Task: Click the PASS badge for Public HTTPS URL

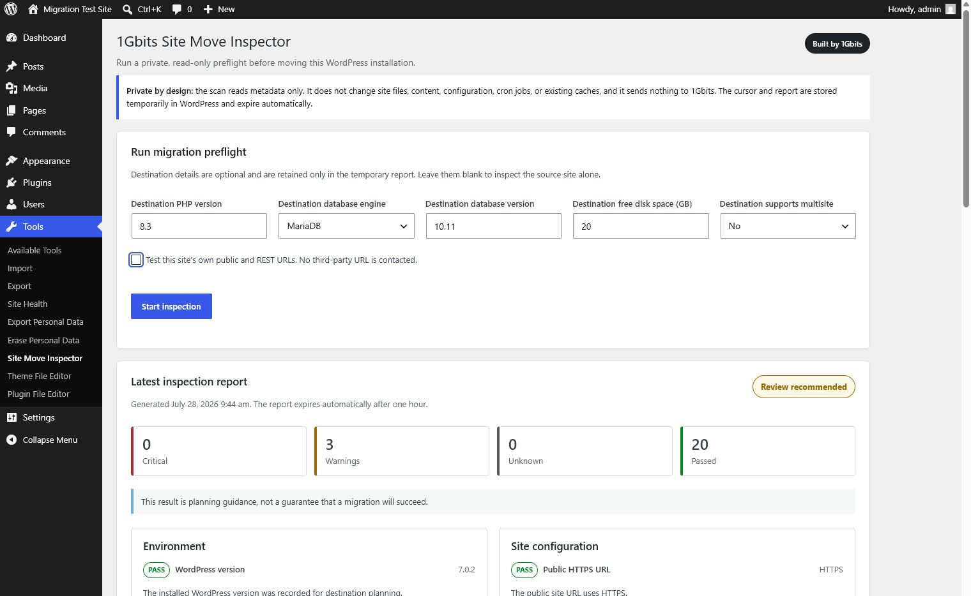Action: pos(524,570)
